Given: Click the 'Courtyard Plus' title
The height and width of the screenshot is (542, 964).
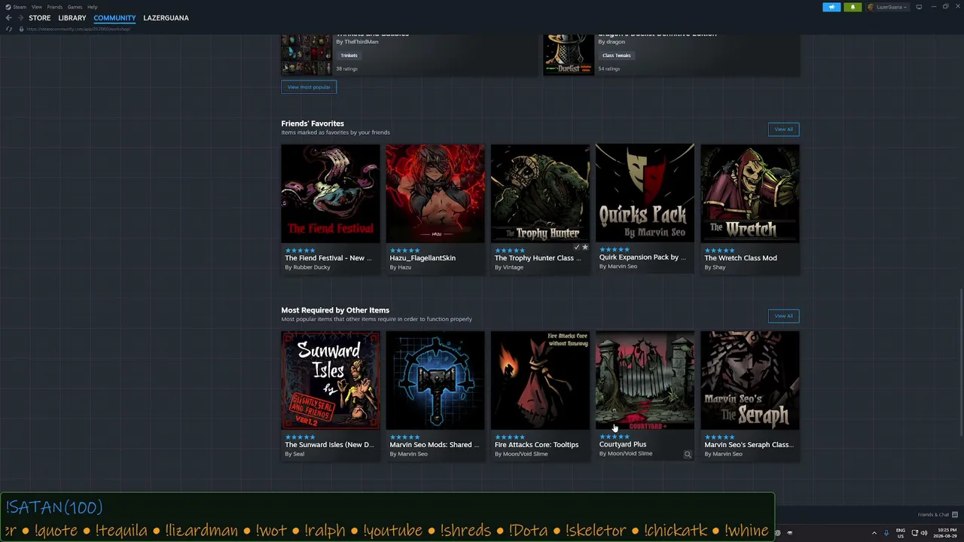Looking at the screenshot, I should (x=623, y=444).
